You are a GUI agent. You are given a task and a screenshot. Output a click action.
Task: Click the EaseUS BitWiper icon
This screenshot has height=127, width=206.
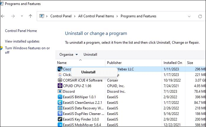(60, 97)
